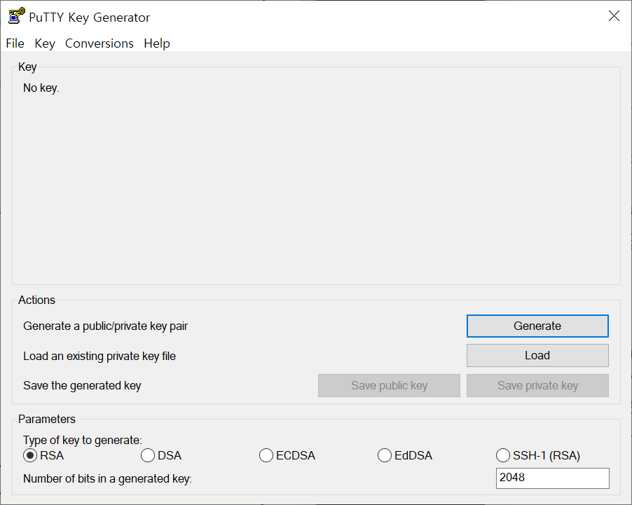Click 'Number of bits in a generated key:' label
The image size is (632, 505).
(x=107, y=479)
